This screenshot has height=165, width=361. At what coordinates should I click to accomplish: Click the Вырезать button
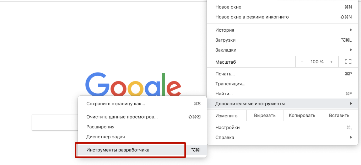pos(265,116)
